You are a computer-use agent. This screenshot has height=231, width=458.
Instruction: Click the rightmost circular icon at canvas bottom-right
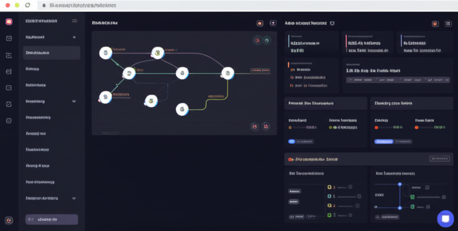pos(266,127)
